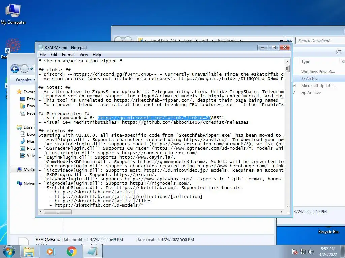Open the red star desktop shortcut icon
The image size is (345, 258).
coord(13,46)
